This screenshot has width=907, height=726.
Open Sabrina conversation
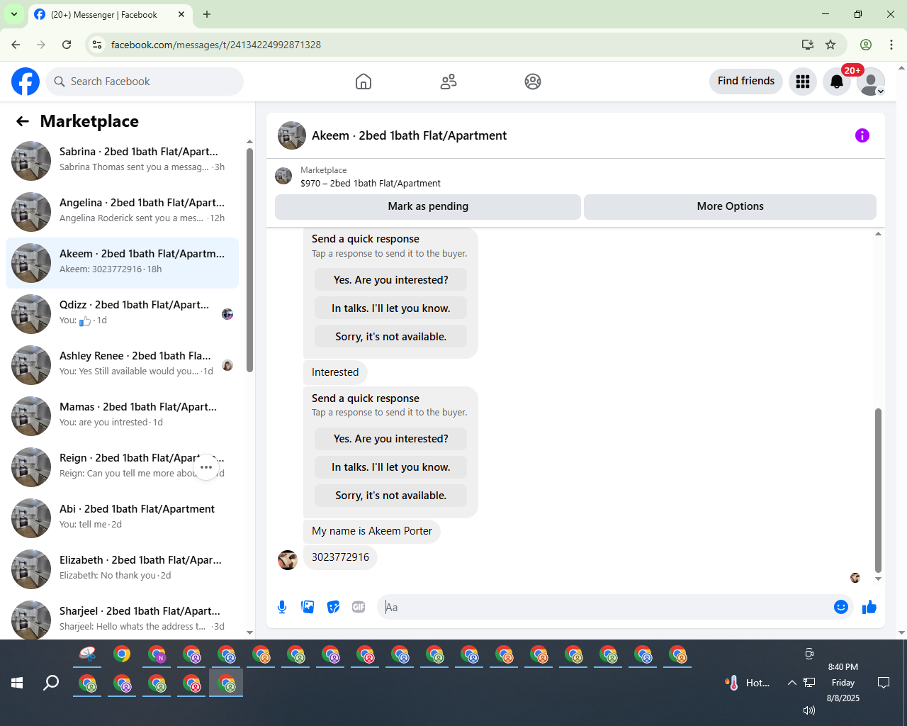pyautogui.click(x=122, y=161)
